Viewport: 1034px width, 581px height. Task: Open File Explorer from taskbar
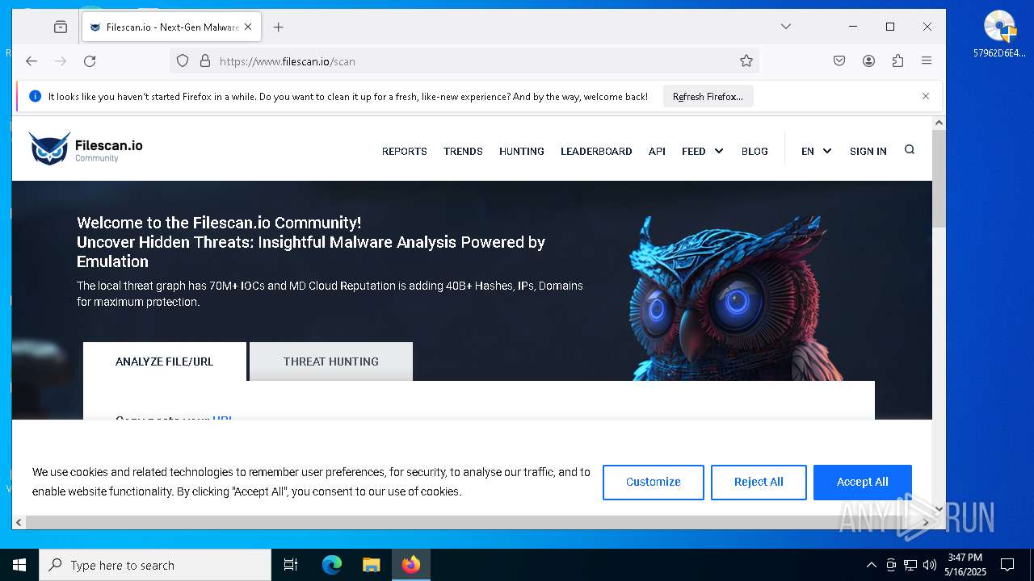371,565
